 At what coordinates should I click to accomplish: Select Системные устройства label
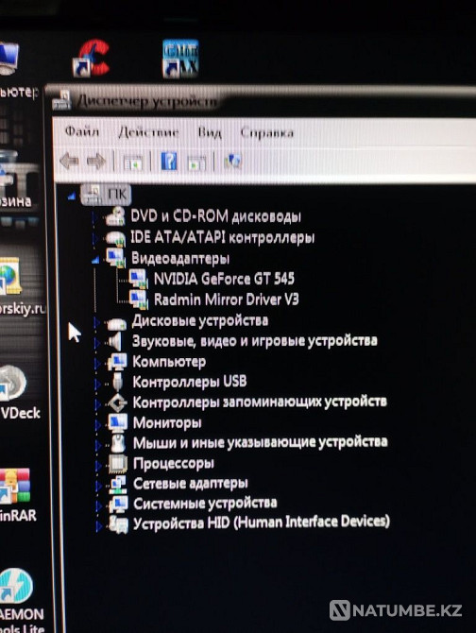pyautogui.click(x=205, y=503)
